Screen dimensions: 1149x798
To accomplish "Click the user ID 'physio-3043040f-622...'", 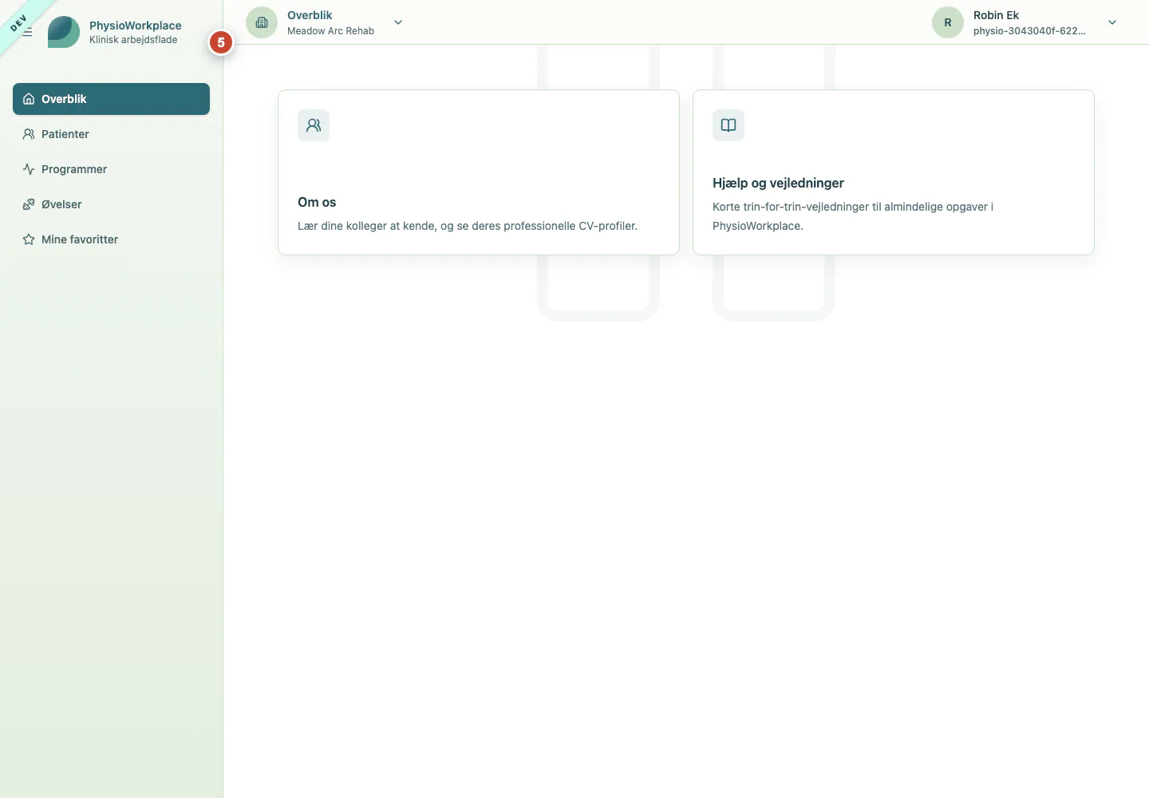I will (1029, 31).
